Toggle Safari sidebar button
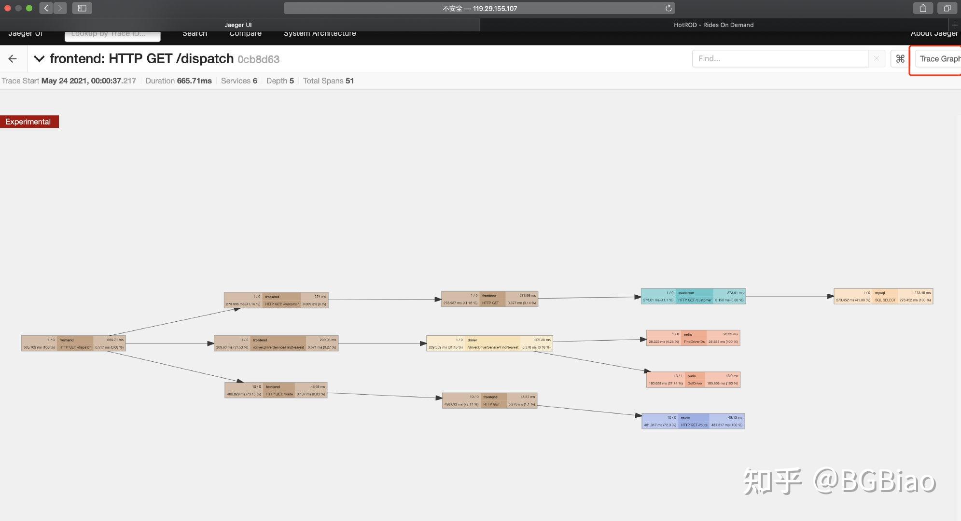The height and width of the screenshot is (521, 961). 82,8
